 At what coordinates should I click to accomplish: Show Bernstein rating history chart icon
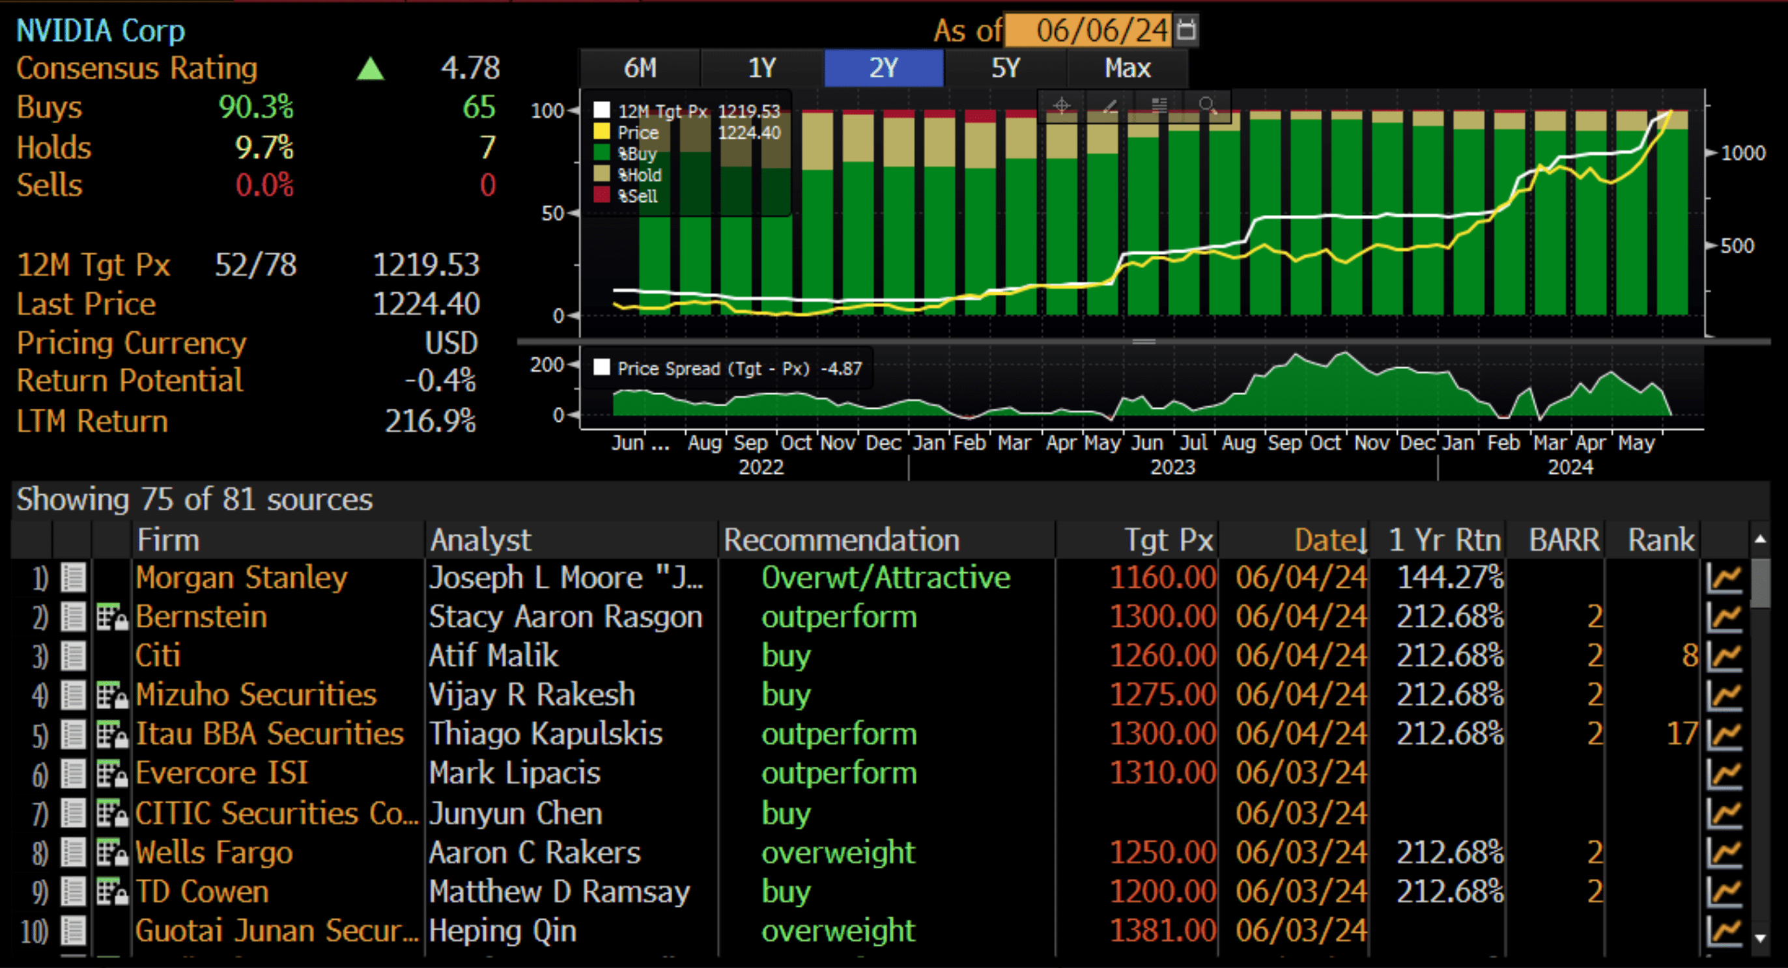coord(1724,617)
